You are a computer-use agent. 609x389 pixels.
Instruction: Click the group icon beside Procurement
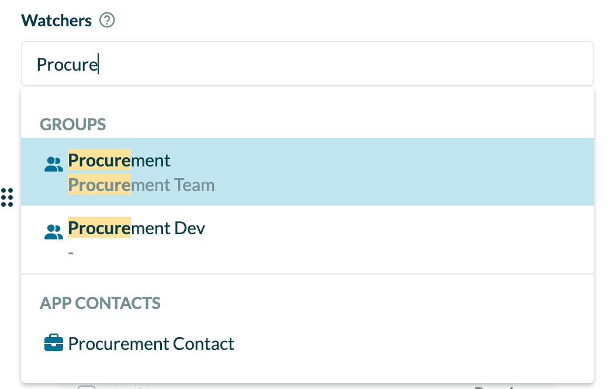click(54, 164)
